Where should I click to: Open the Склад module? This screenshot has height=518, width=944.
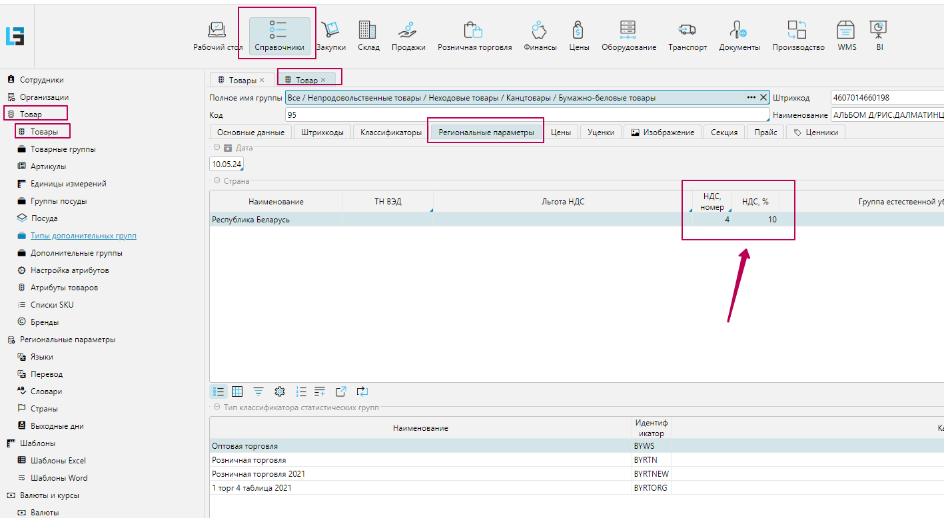tap(368, 36)
